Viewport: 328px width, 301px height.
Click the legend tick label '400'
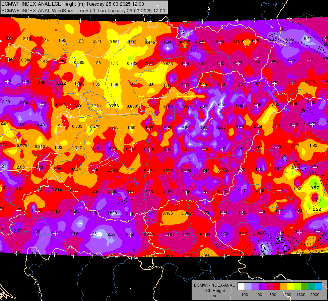[259, 295]
